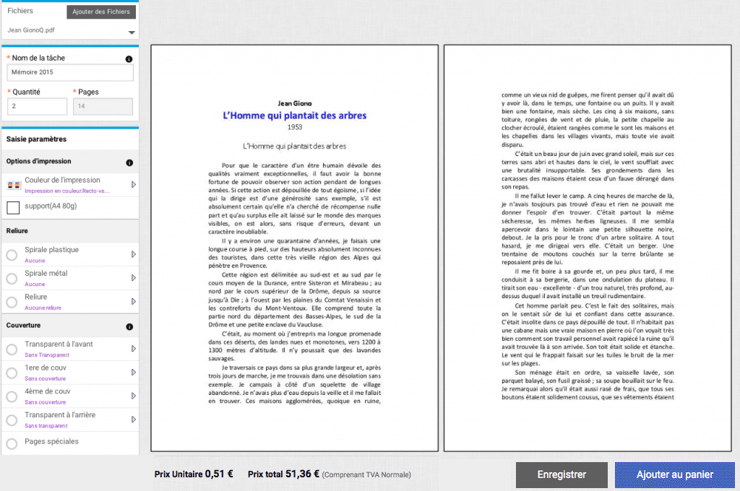
Task: Click the Prix Unitaire 0,51 € value
Action: point(194,474)
